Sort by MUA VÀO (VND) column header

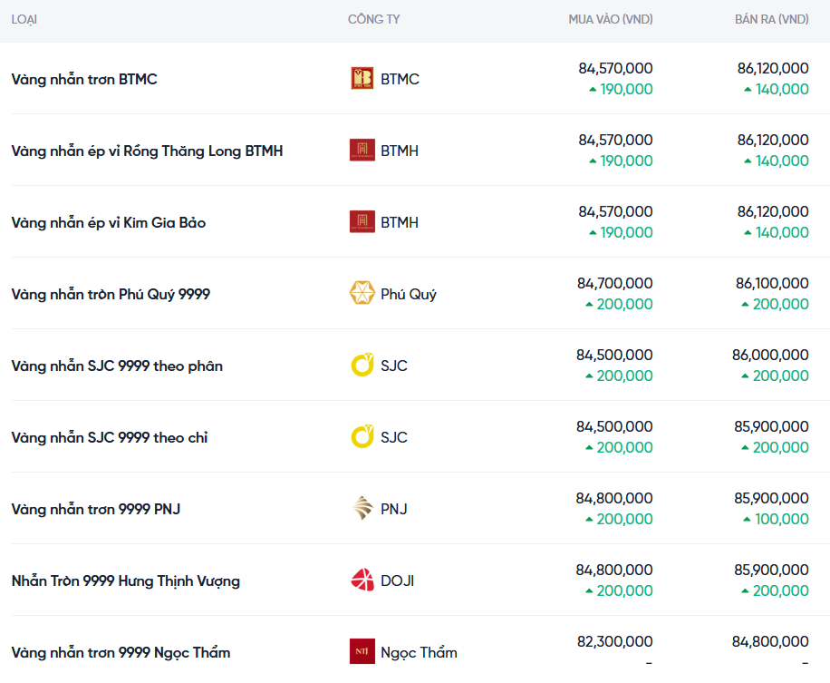[x=610, y=19]
